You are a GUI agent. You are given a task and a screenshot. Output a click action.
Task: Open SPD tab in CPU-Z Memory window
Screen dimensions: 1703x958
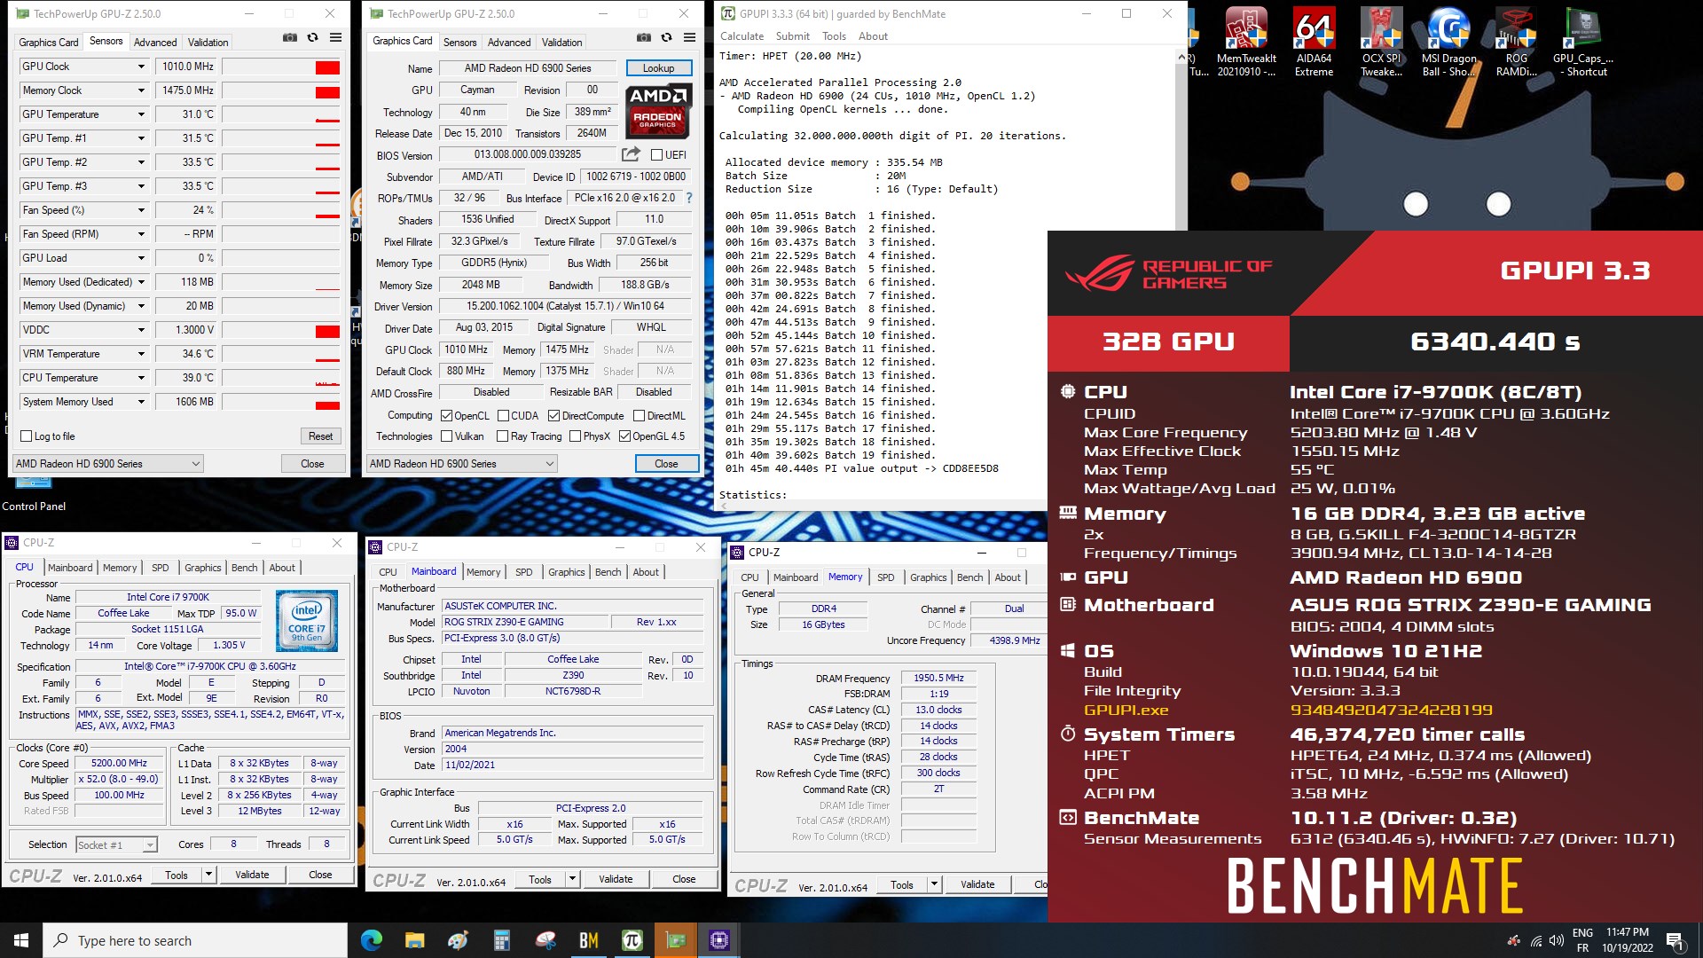click(x=885, y=577)
